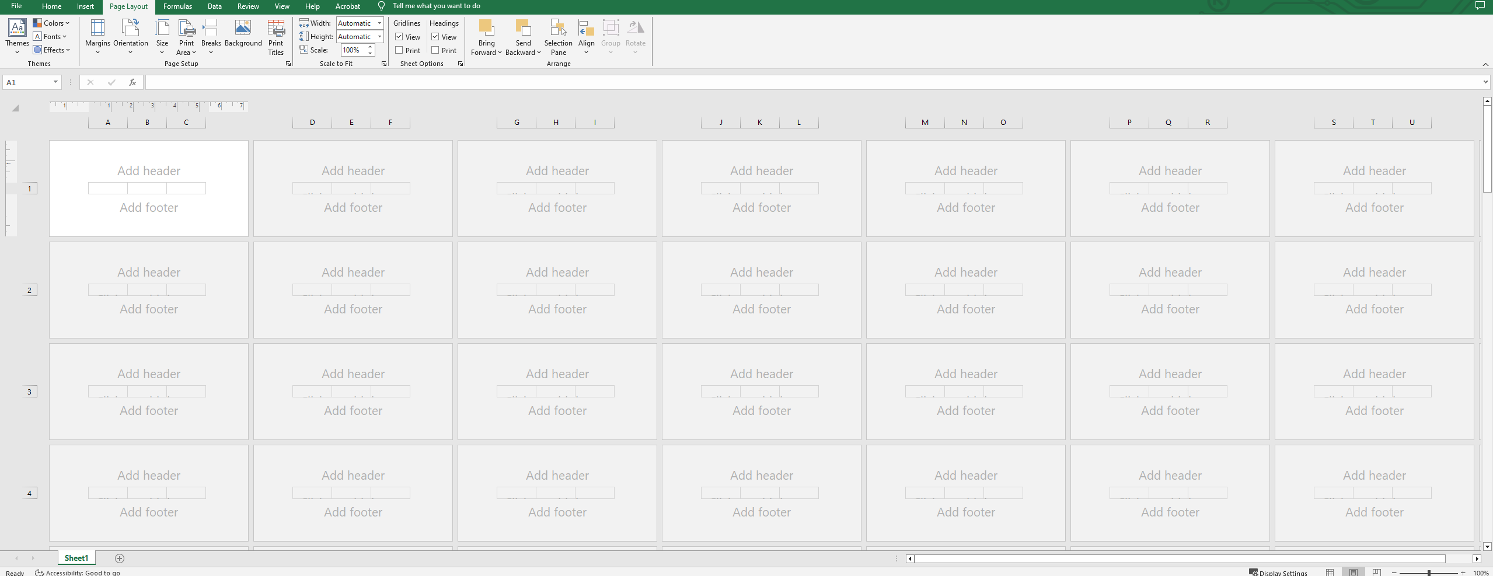The height and width of the screenshot is (576, 1493).
Task: Expand the Effects theme dropdown
Action: [x=52, y=50]
